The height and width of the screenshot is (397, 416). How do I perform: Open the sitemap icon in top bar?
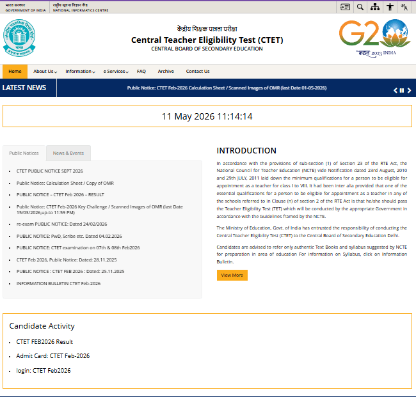375,7
